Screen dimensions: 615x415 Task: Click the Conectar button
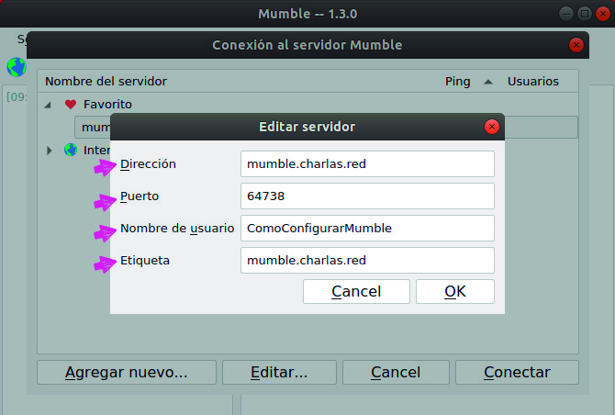click(x=517, y=372)
